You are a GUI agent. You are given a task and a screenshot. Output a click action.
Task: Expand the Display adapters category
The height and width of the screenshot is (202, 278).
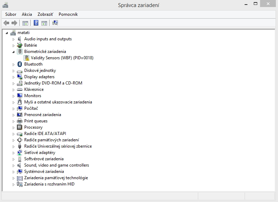click(x=13, y=77)
